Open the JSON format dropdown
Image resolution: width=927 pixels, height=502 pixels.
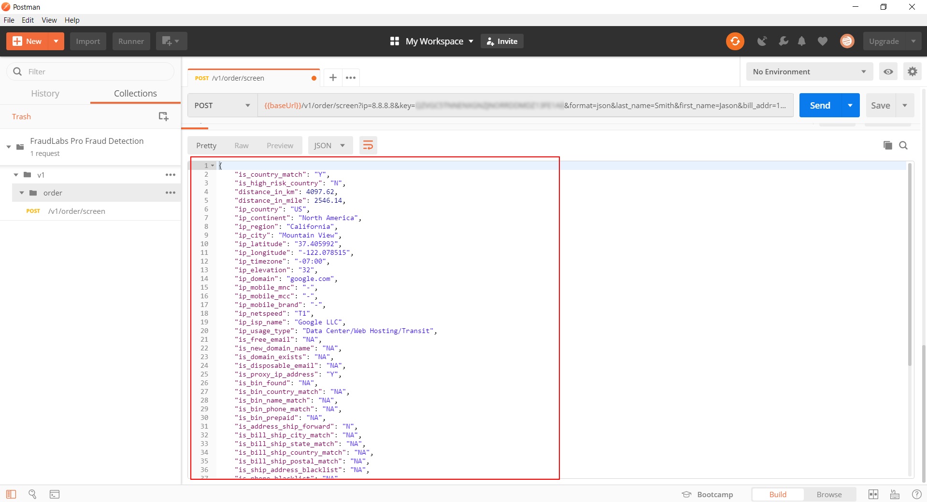(x=330, y=145)
